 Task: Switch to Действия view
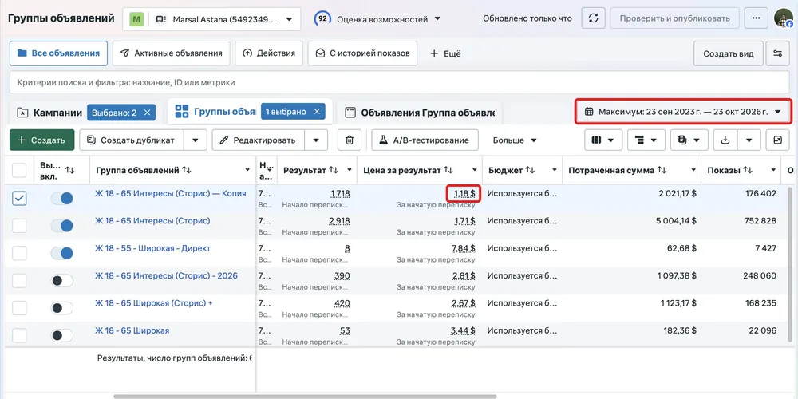click(269, 53)
